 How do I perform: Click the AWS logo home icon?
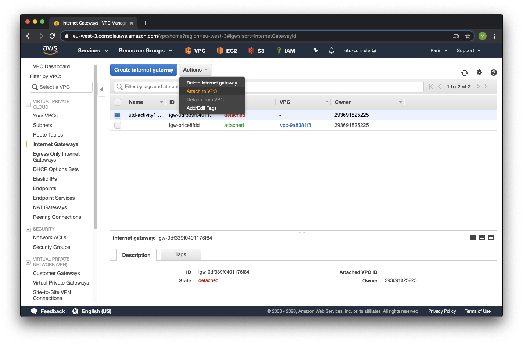click(x=50, y=50)
